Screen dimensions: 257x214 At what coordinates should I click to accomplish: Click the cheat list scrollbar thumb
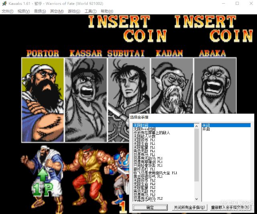coord(196,155)
